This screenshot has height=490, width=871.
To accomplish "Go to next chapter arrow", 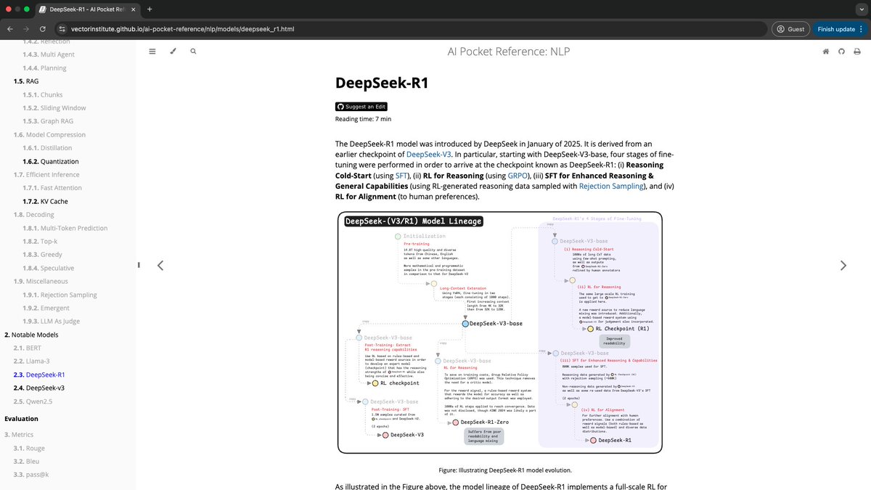I will pos(843,265).
